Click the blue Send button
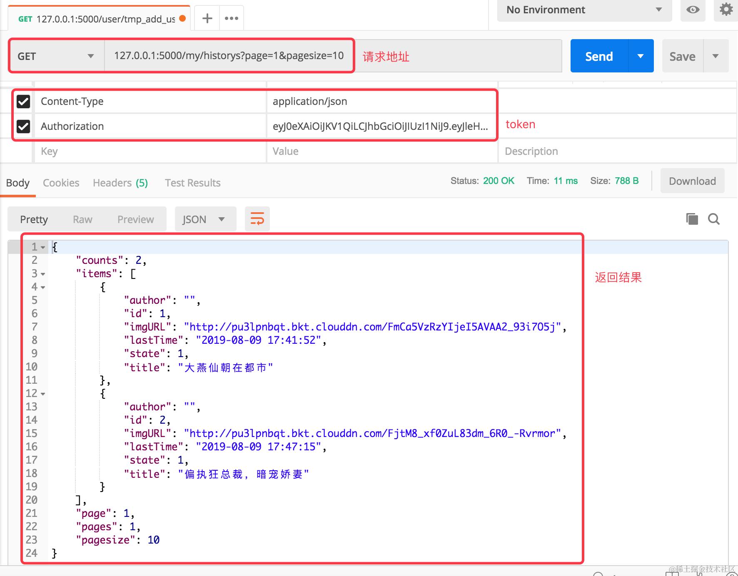The height and width of the screenshot is (576, 738). [599, 56]
